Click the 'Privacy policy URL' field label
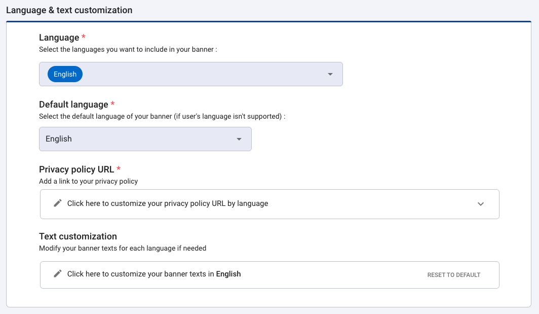The height and width of the screenshot is (314, 539). (76, 169)
